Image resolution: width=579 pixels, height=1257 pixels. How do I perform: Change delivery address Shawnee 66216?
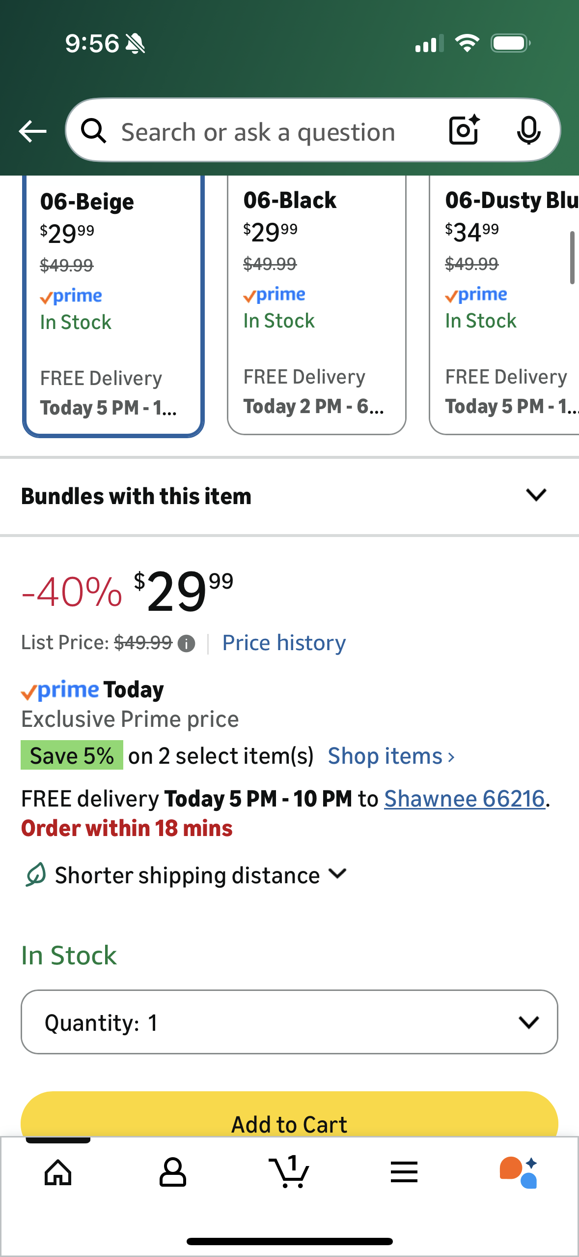click(x=465, y=799)
